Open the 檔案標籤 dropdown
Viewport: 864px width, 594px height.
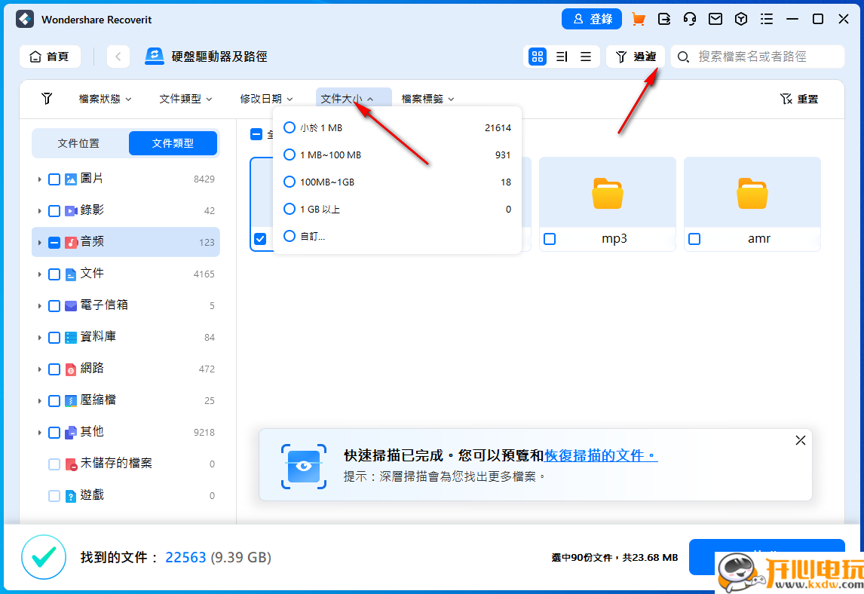pyautogui.click(x=427, y=98)
